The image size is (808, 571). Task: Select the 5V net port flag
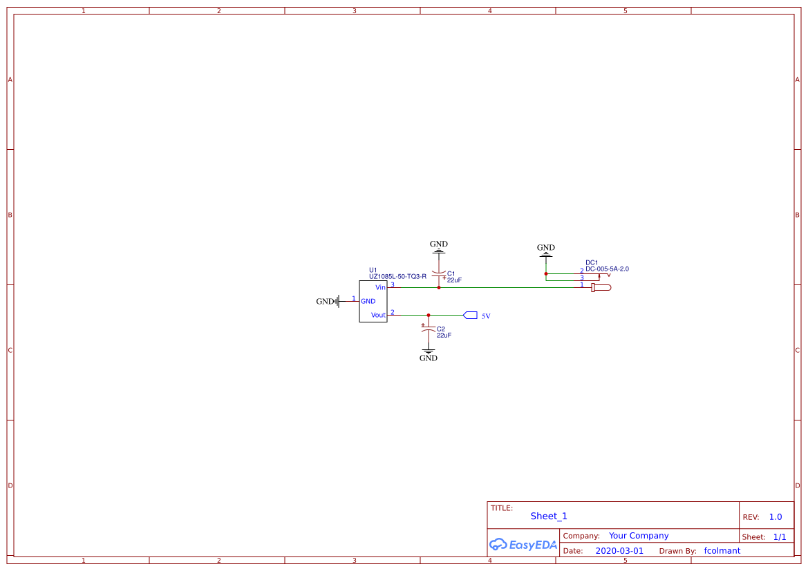pos(471,315)
